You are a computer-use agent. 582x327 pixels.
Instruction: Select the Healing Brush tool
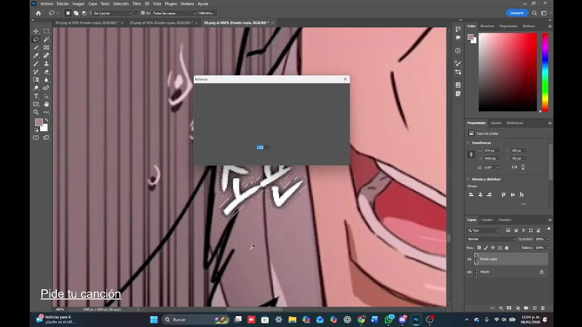pos(46,56)
